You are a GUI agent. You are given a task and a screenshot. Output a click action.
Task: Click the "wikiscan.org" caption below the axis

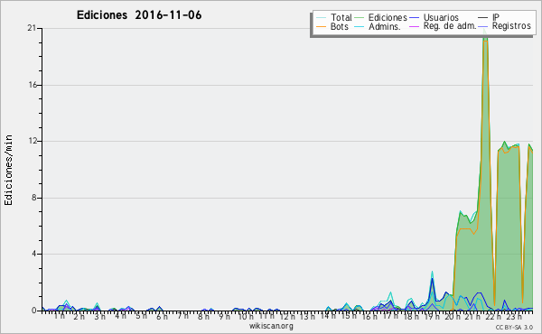(271, 326)
